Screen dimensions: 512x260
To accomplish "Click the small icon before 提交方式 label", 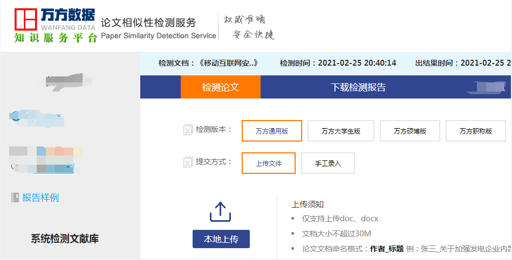I will pyautogui.click(x=188, y=162).
